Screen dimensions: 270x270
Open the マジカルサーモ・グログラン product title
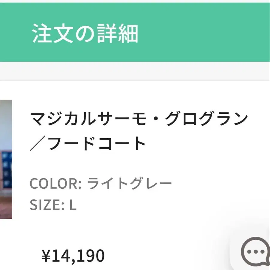tap(139, 119)
